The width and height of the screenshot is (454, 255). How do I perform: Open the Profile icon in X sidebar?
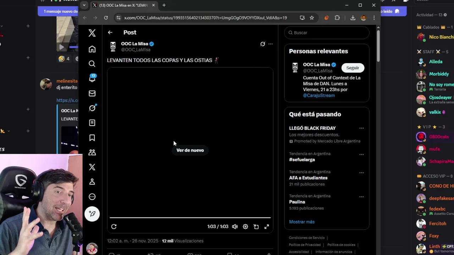92,182
